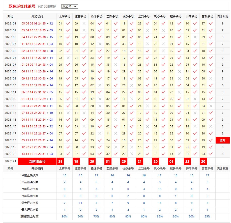Click the cross mark for 怡然杀号 in row 2026120
Screen dimensions: 231x223
pyautogui.click(x=132, y=154)
